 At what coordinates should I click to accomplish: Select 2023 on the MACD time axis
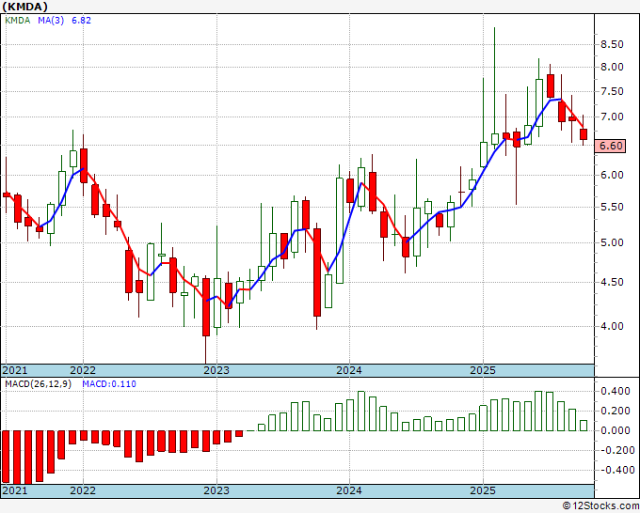pos(216,490)
